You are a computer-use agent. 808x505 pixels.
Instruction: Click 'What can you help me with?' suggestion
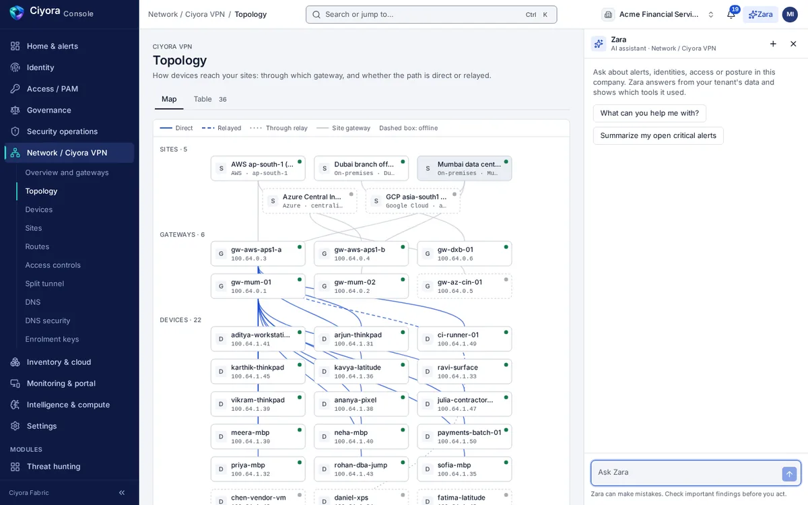coord(650,113)
